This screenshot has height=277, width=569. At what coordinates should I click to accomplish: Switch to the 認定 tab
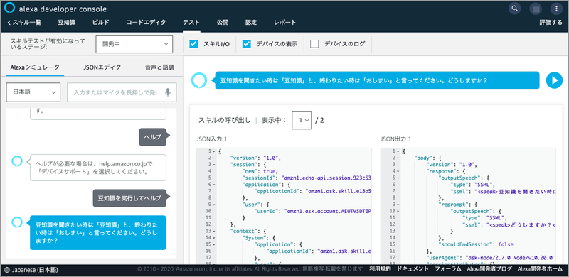click(251, 23)
